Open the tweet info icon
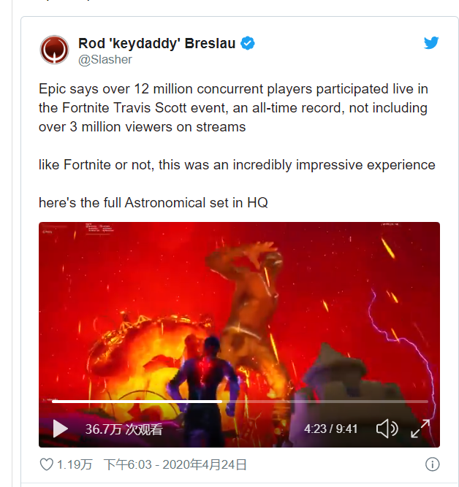 pos(432,464)
